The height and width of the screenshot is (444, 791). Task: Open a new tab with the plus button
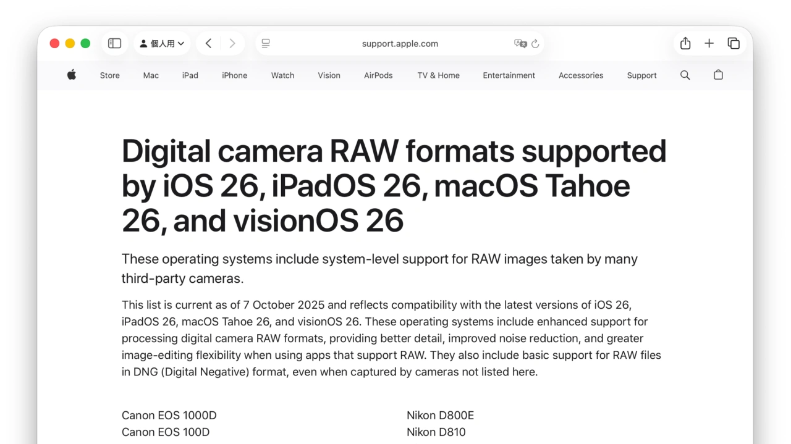coord(709,43)
